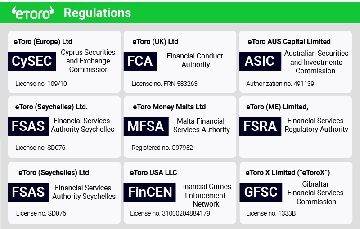Click the eToro Money Malta Ltd title
The image size is (360, 229).
click(169, 107)
